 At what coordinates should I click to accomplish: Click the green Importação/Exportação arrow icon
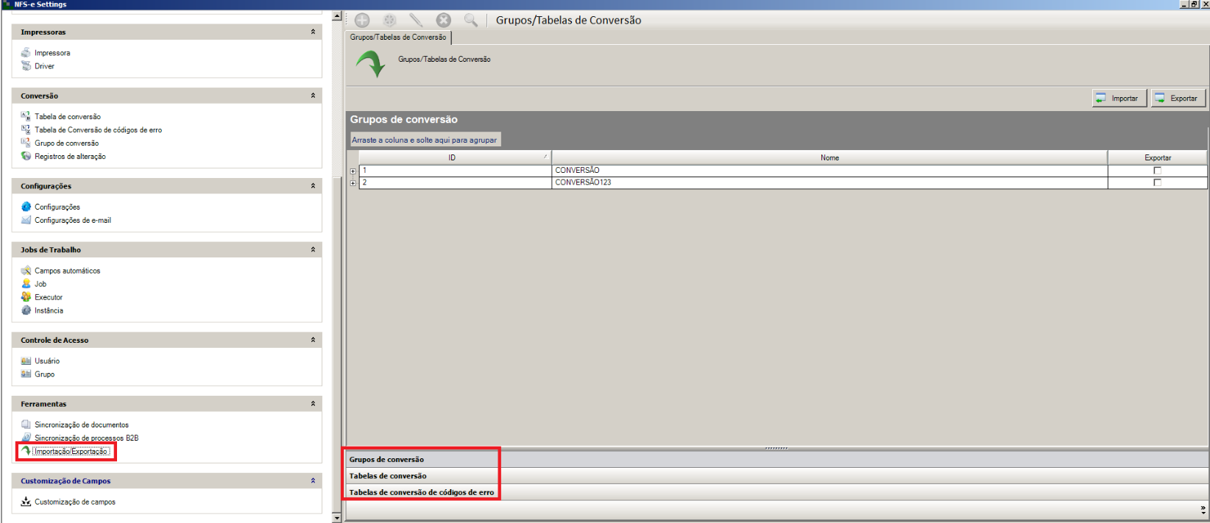point(26,451)
